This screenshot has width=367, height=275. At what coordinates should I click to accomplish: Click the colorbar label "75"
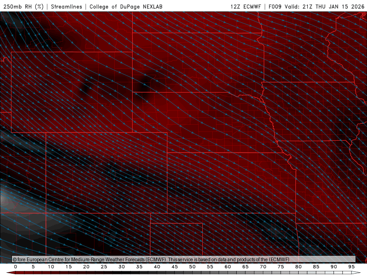281,267
